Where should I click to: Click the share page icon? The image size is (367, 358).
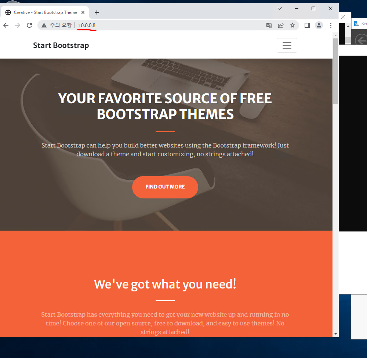tap(281, 25)
